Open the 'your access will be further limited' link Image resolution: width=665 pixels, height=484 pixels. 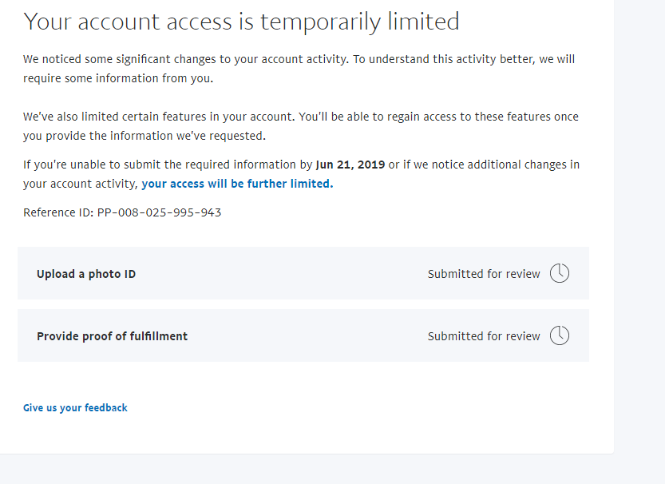[237, 184]
